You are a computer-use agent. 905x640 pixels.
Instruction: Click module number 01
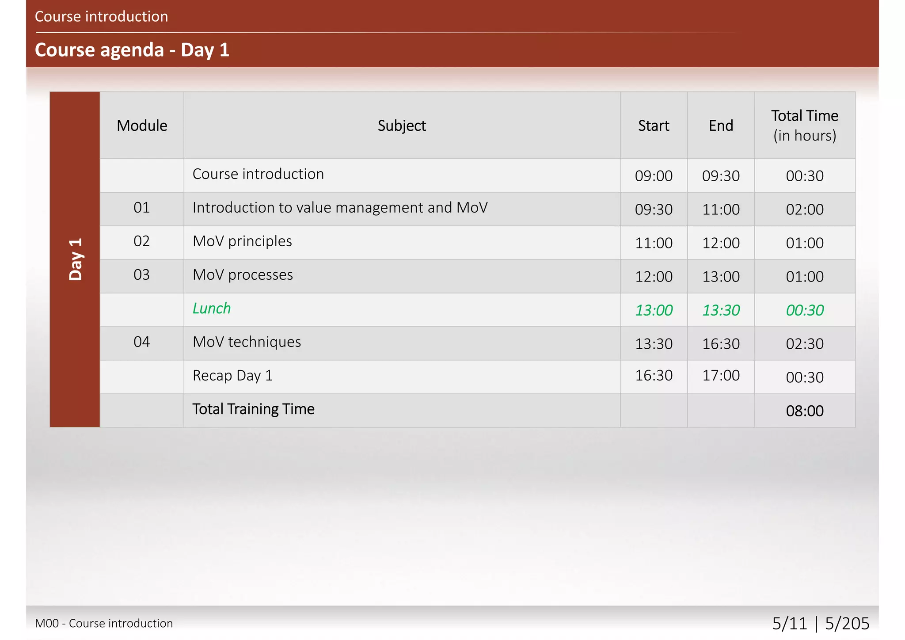(x=141, y=207)
